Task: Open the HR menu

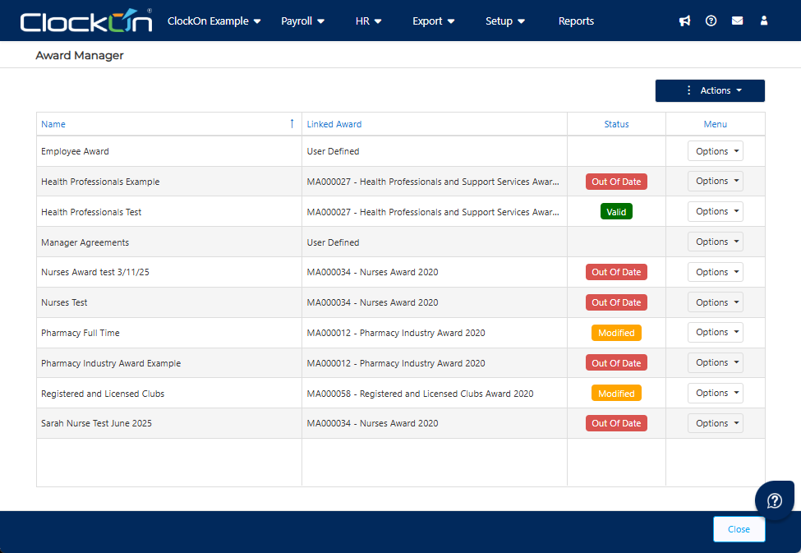Action: (x=368, y=21)
